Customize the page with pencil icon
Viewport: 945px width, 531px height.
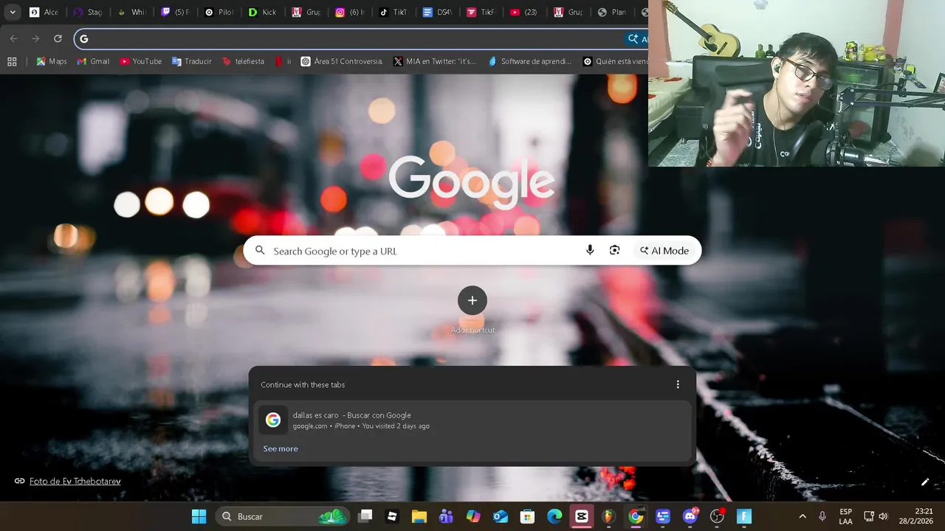[x=925, y=482]
